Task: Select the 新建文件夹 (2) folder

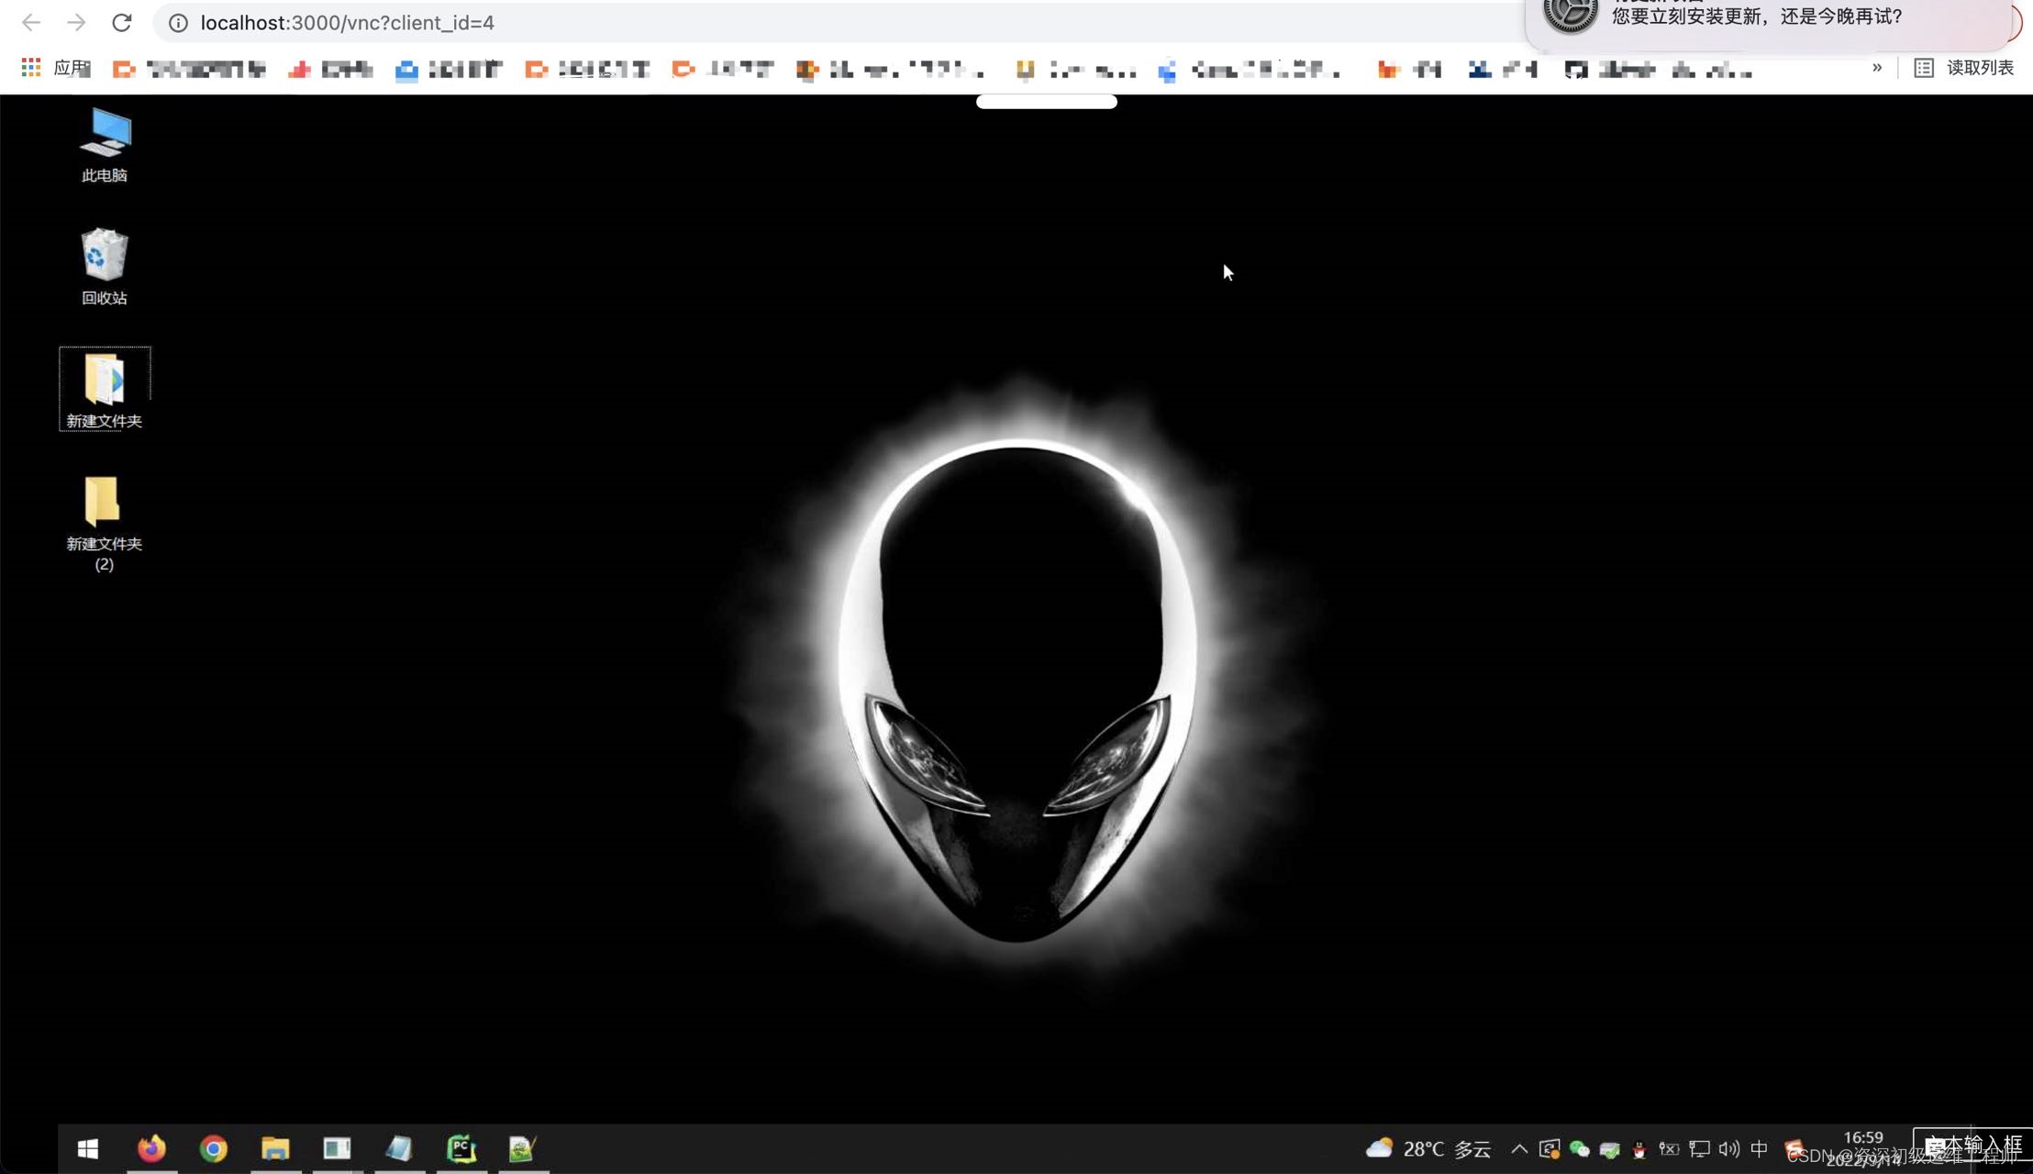Action: [105, 523]
